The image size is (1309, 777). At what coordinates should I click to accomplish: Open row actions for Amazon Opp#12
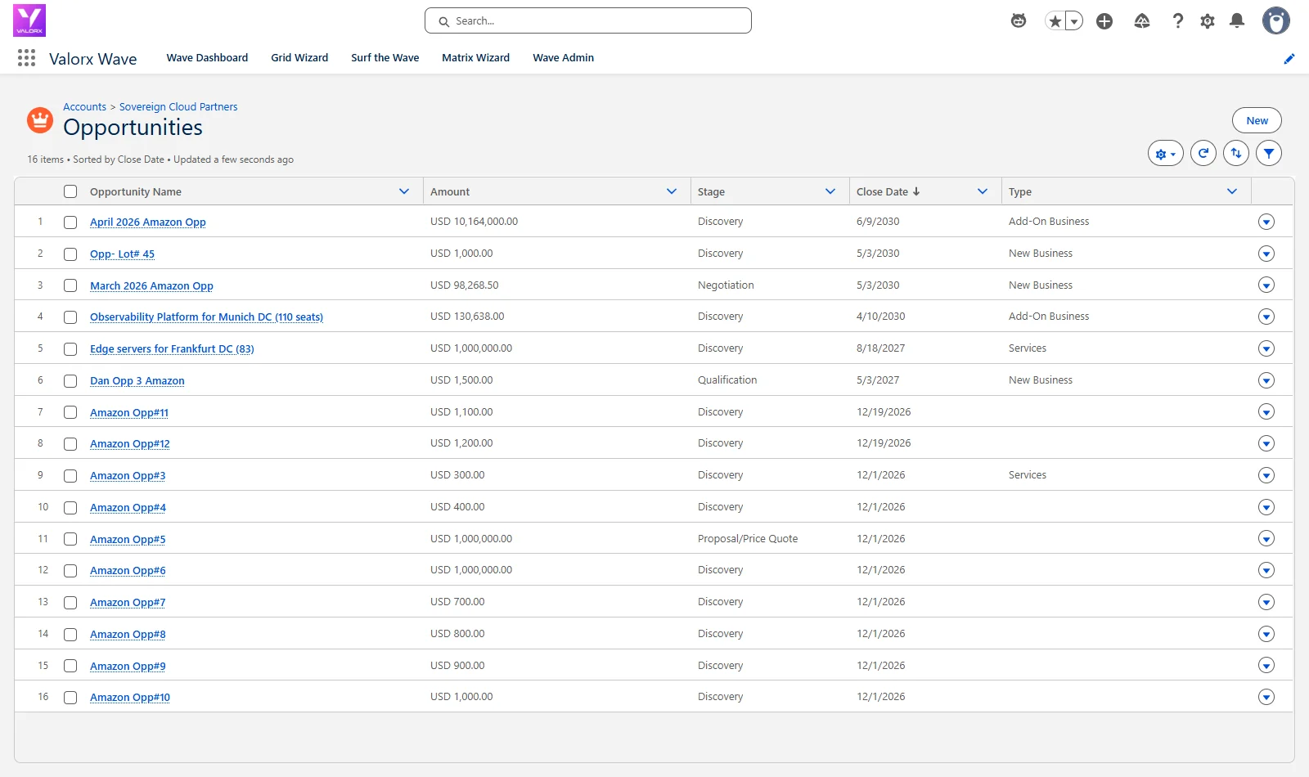tap(1266, 443)
